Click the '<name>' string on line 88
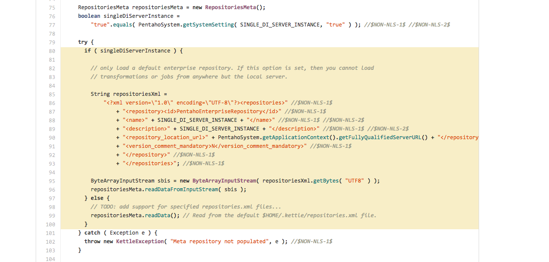Viewport: 549px width, 262px height. (135, 120)
